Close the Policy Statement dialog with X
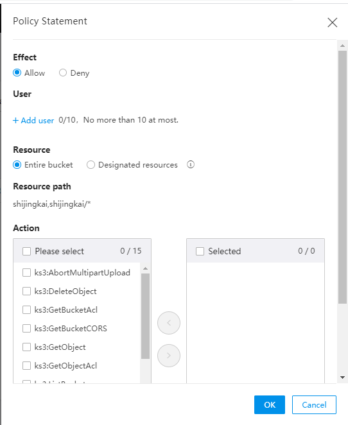 [x=333, y=22]
